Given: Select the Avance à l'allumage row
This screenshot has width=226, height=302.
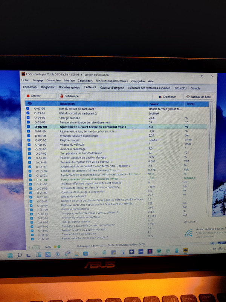Looking at the screenshot, I should tap(117, 149).
